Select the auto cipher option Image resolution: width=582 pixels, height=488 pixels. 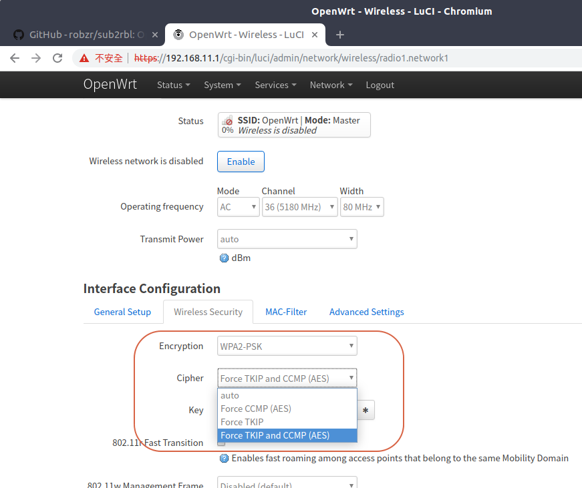287,395
